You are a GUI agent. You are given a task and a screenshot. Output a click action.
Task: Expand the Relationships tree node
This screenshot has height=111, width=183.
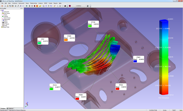[x=2, y=19]
